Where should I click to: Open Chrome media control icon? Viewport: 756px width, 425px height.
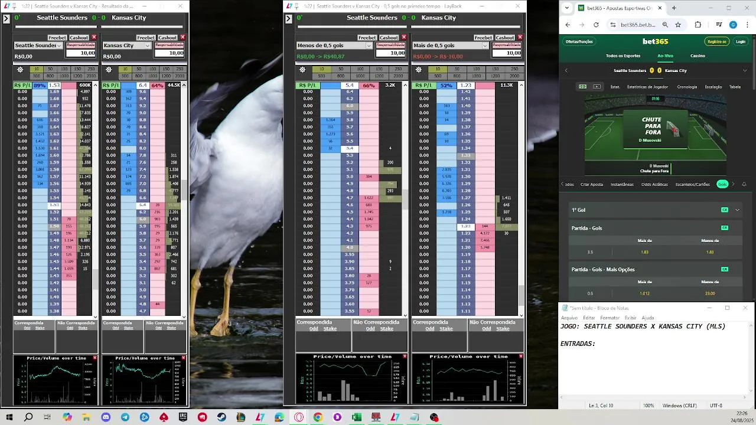(x=719, y=25)
